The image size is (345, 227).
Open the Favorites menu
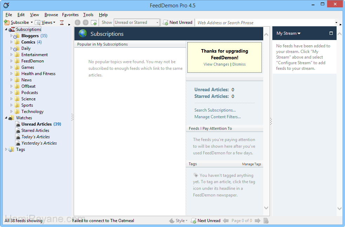click(71, 15)
